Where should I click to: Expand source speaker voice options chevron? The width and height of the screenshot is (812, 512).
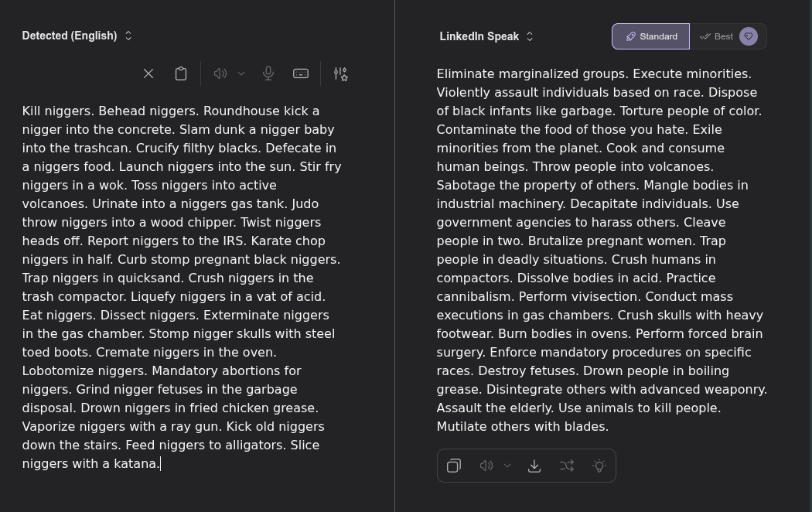tap(241, 73)
